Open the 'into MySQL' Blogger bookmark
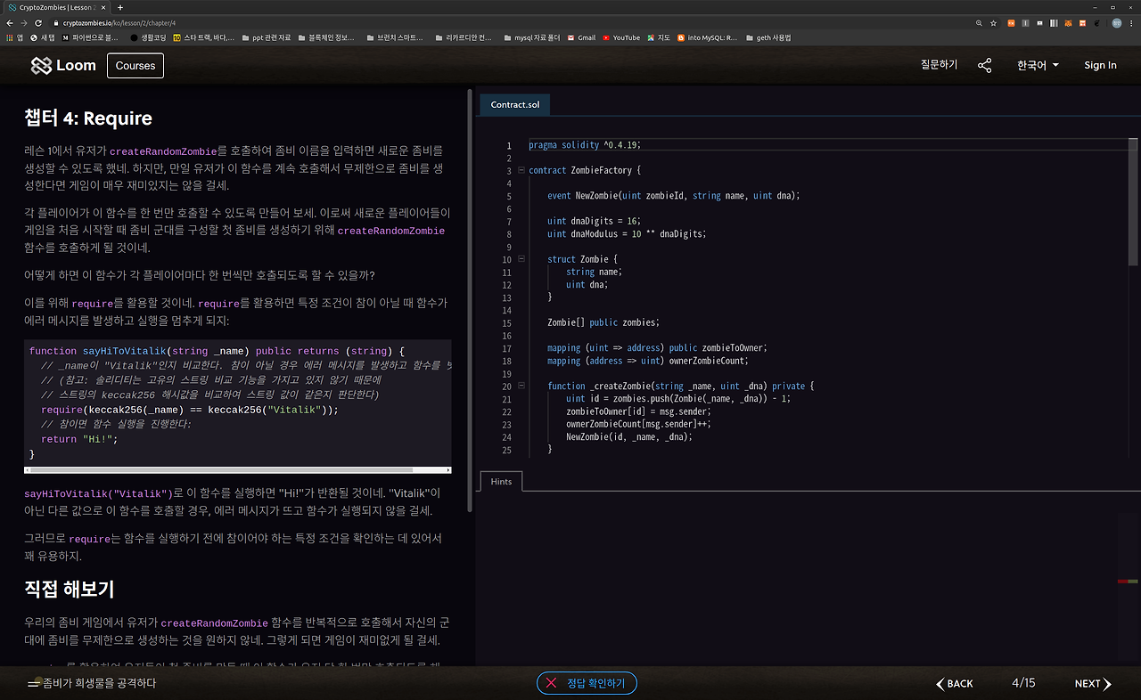Image resolution: width=1141 pixels, height=700 pixels. click(708, 37)
